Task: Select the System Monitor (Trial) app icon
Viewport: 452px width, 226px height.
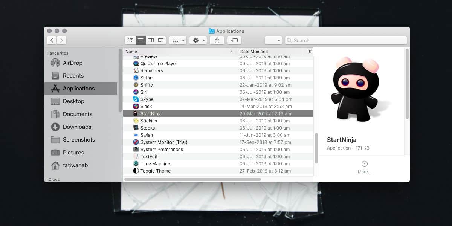Action: (x=136, y=142)
